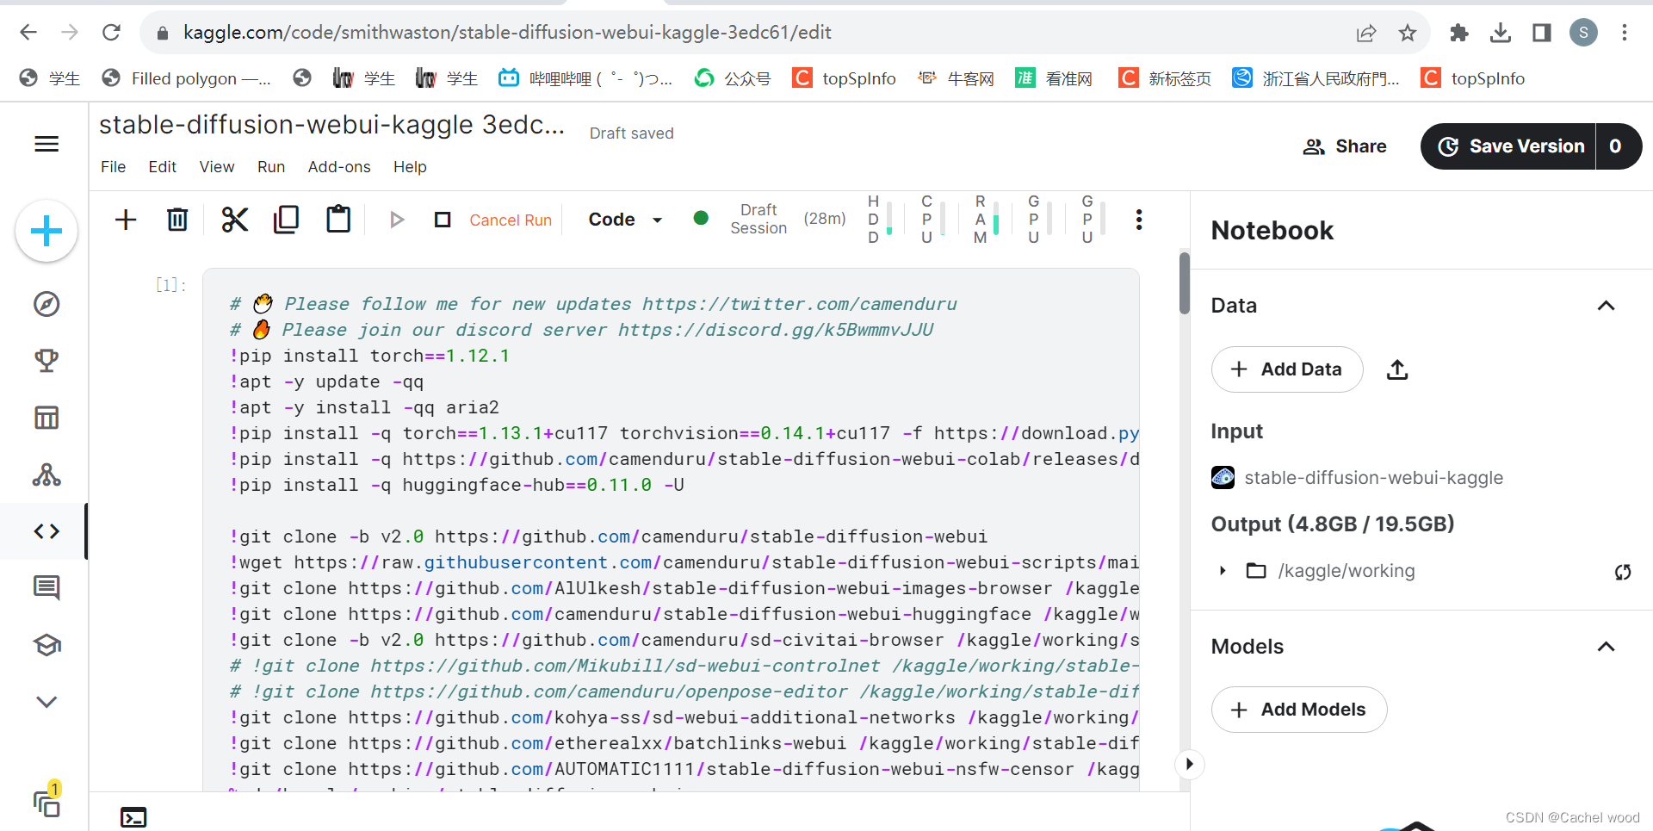
Task: Open the Add-ons menu
Action: click(339, 167)
